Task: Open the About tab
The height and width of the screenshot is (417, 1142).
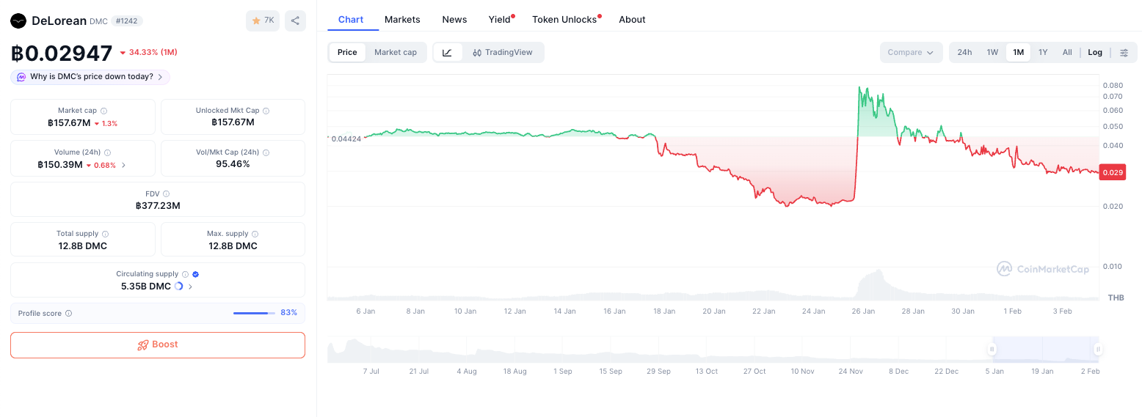Action: 632,20
